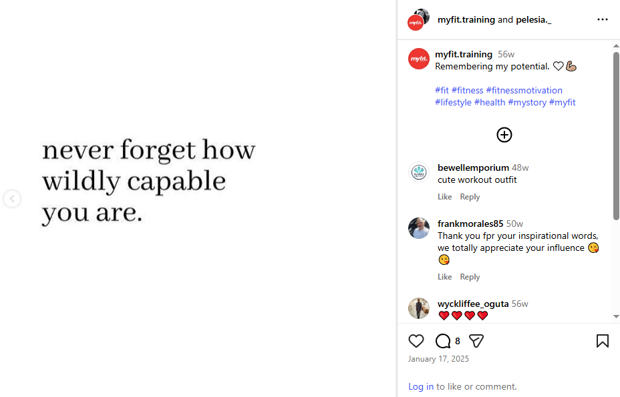This screenshot has height=397, width=620.
Task: Save the post using the bookmark icon
Action: click(602, 340)
